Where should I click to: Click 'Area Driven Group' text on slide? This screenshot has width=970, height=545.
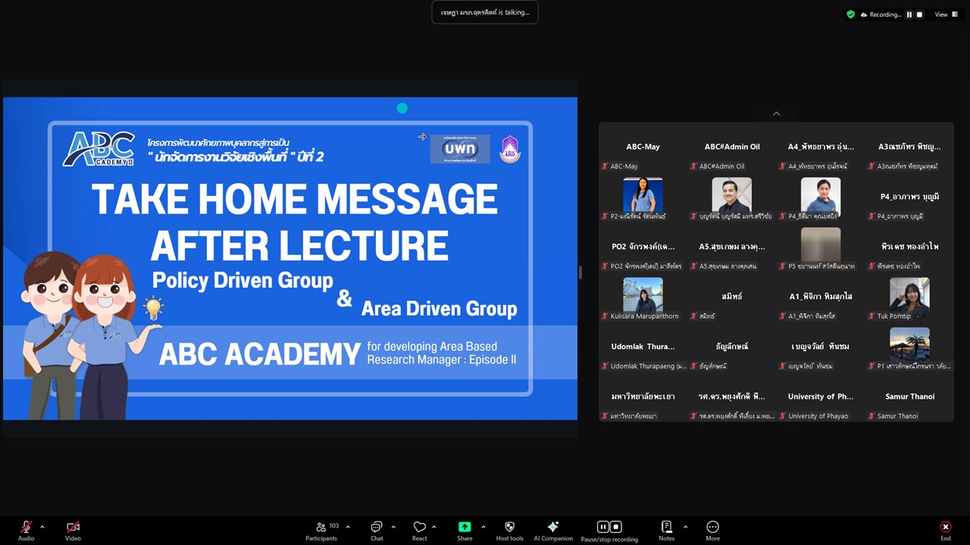[440, 308]
